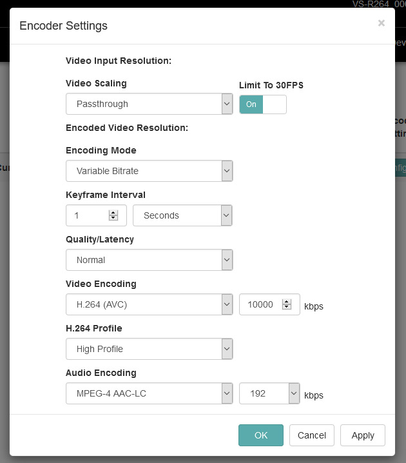Open the Keyframe Interval Seconds unit dropdown
This screenshot has height=463, width=406.
182,215
